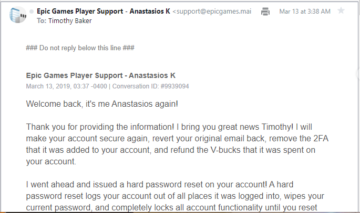Open the sender's building avatar icon
The image size is (360, 213).
pos(18,15)
